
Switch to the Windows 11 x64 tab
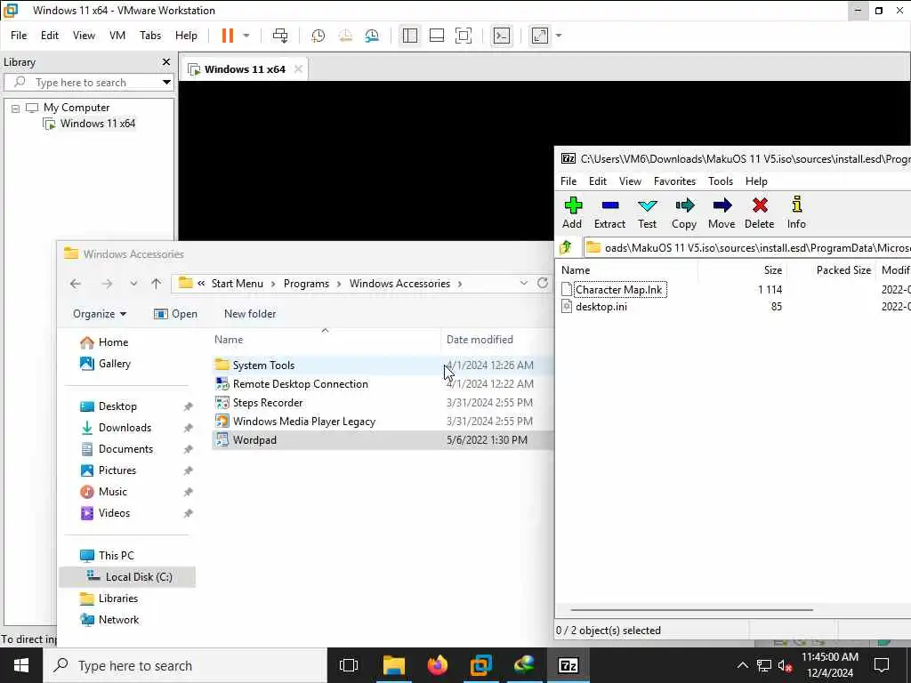coord(245,69)
